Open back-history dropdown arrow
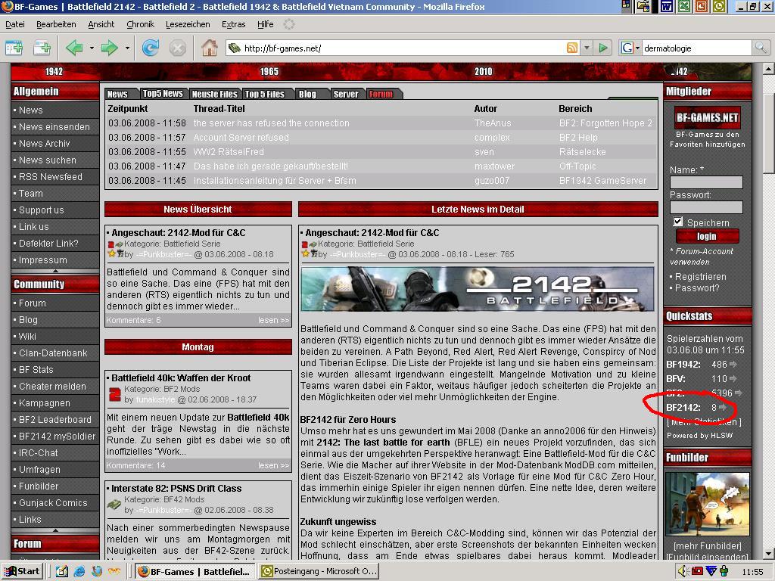775x581 pixels. coord(92,48)
